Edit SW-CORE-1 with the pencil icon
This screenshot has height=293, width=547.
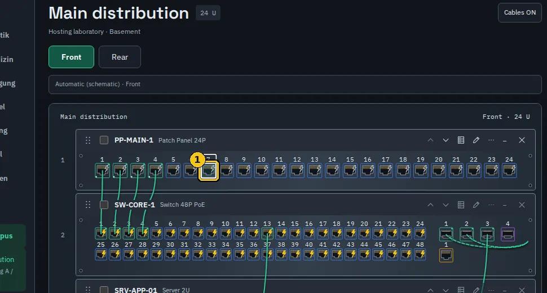click(476, 205)
